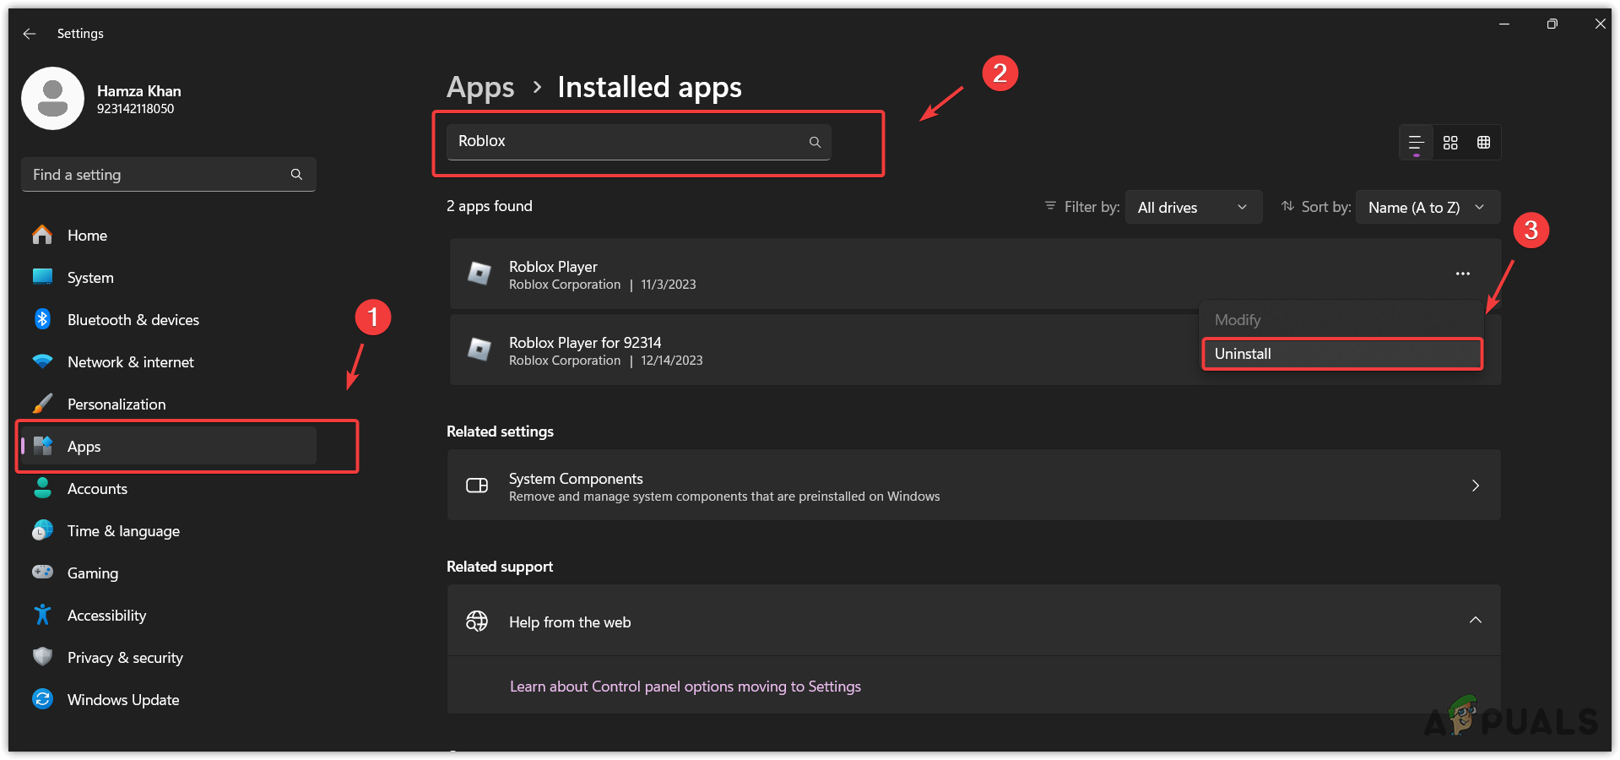Click the search icon in Roblox search box
The width and height of the screenshot is (1620, 760).
coord(815,142)
